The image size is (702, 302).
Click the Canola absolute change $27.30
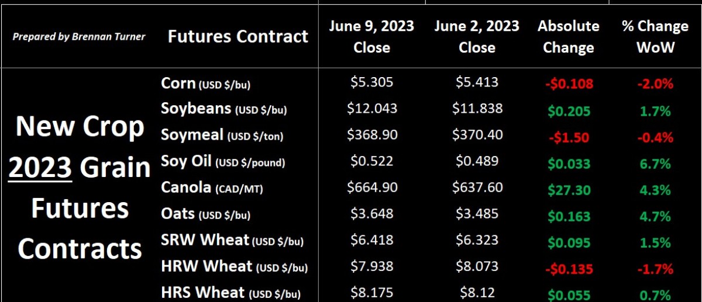click(567, 190)
